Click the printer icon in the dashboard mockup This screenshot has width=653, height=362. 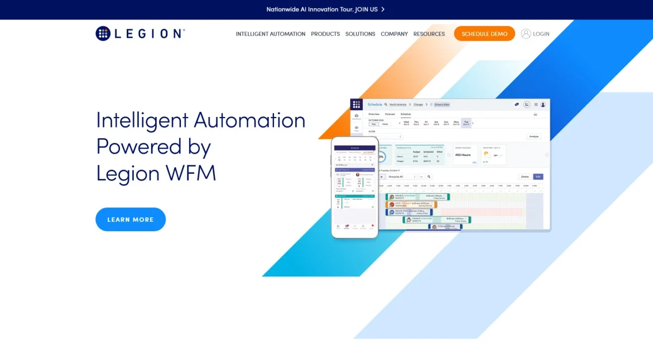tap(535, 114)
